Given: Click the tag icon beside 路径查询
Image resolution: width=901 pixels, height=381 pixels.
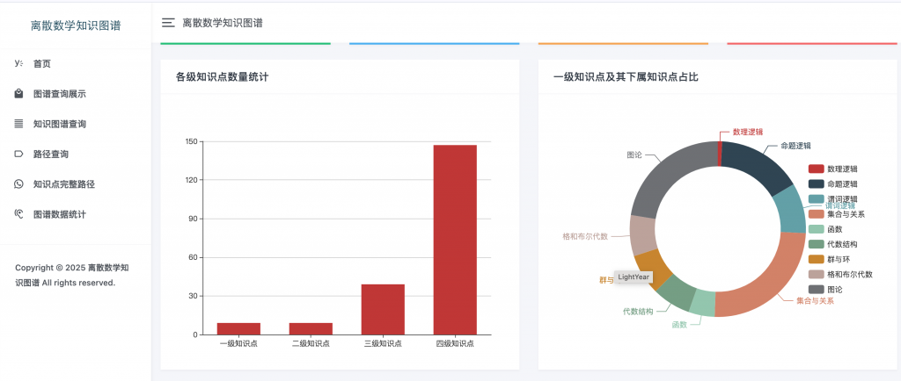Looking at the screenshot, I should click(x=18, y=155).
